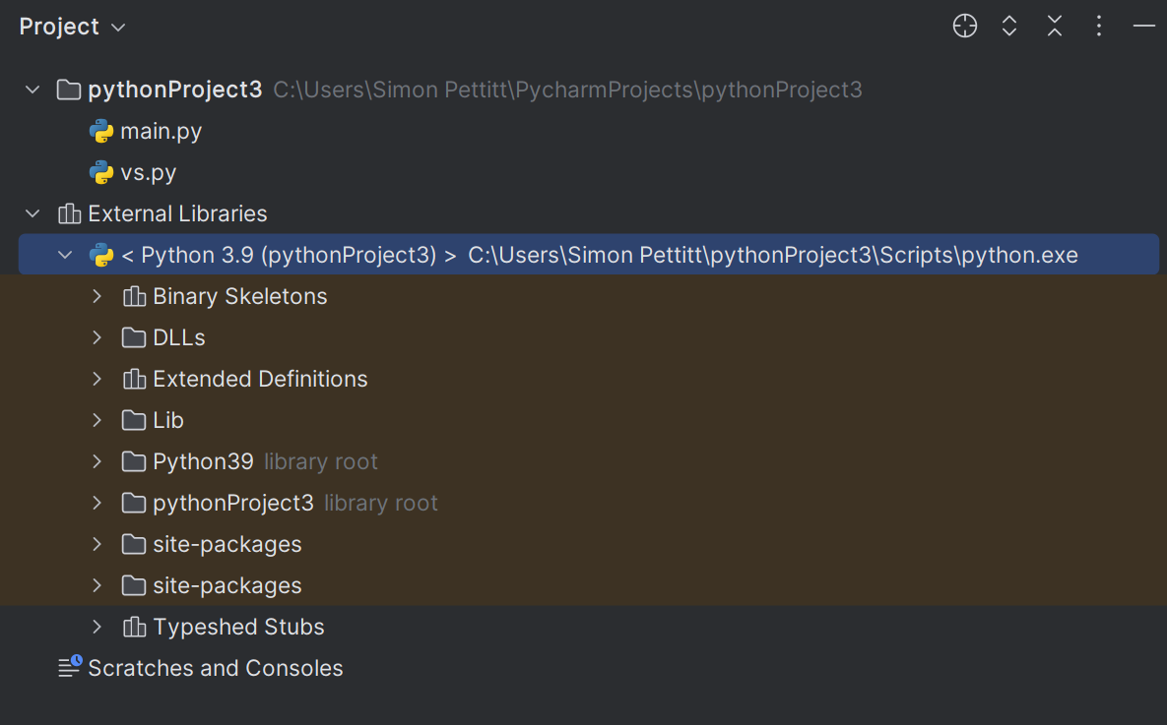Click the Expand Selected arrows icon
The image size is (1167, 725).
pos(1009,27)
